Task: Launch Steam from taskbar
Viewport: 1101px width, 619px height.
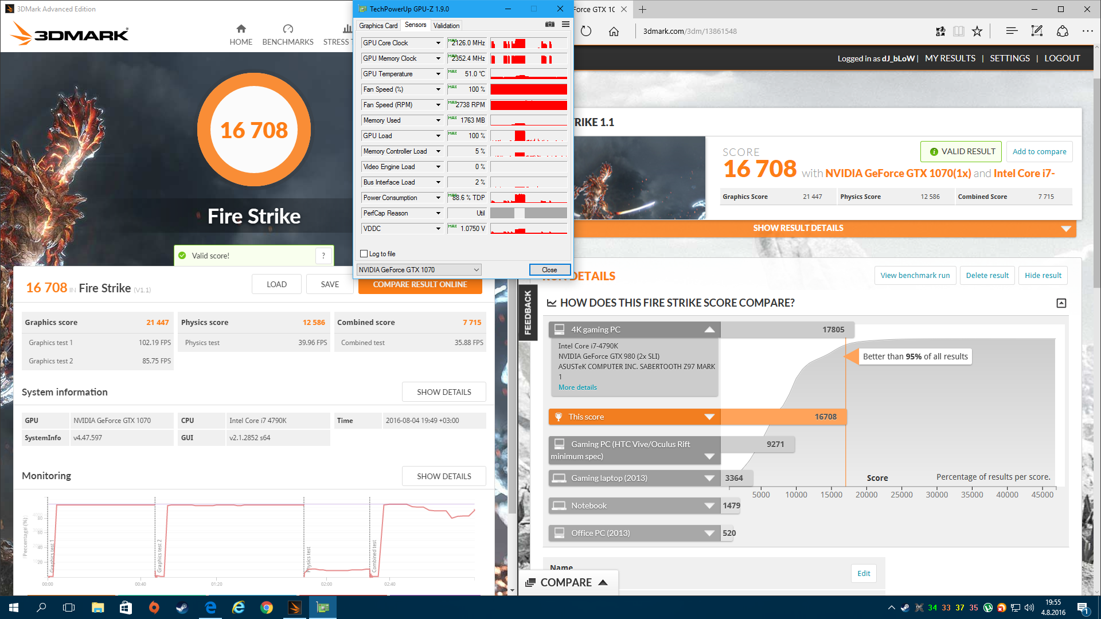Action: [182, 608]
